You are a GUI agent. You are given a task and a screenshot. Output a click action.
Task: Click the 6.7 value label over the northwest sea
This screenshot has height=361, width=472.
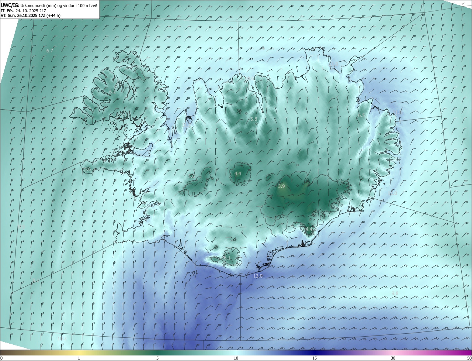point(50,51)
